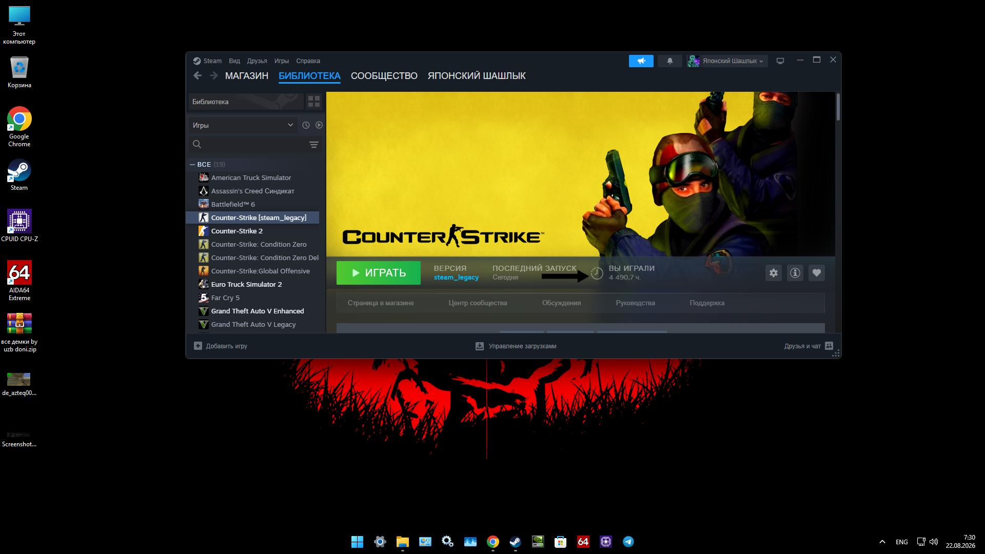Go back with the left arrow in Steam

coord(198,76)
